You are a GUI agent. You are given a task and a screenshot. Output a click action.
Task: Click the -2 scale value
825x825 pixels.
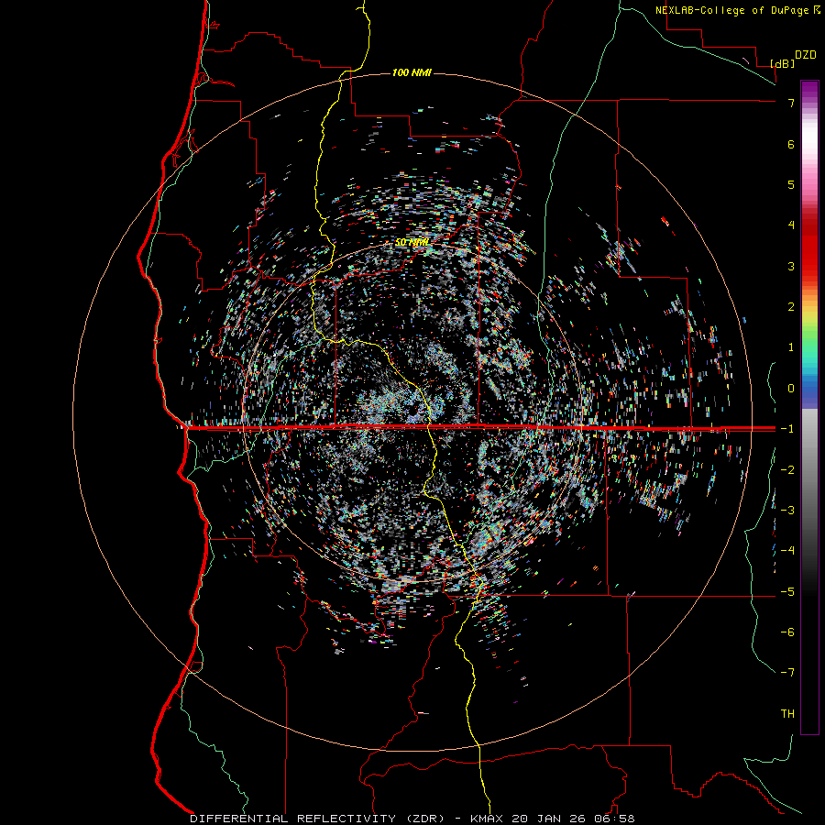787,470
